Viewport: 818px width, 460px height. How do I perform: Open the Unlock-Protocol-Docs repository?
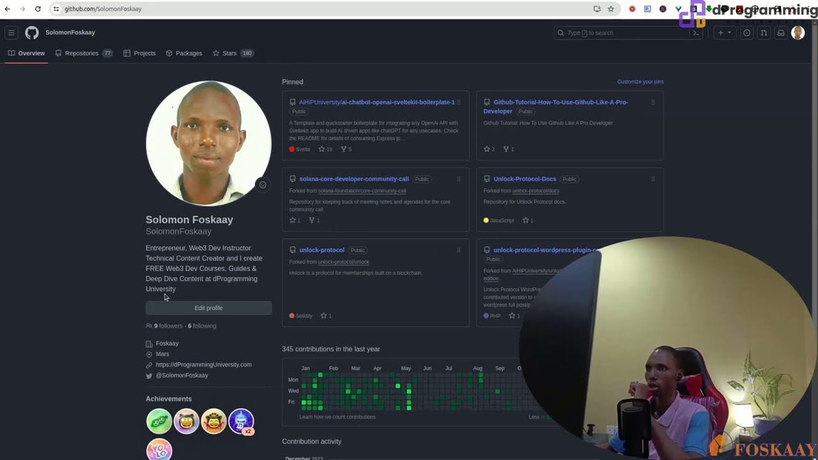tap(525, 179)
